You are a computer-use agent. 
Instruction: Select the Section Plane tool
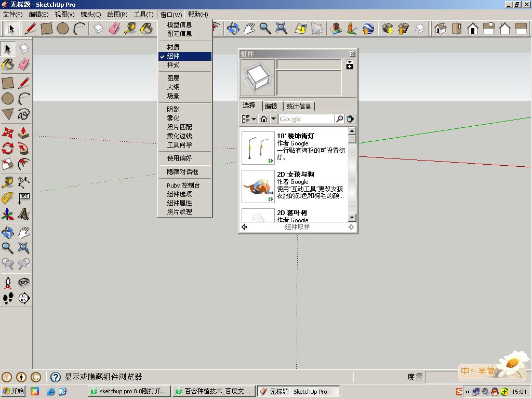(x=23, y=298)
